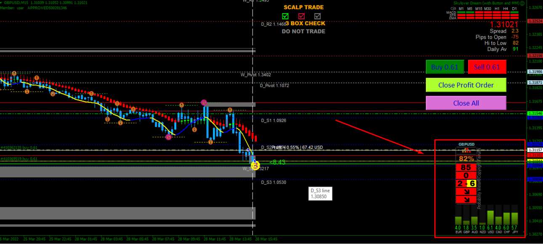
Task: Click the D_S3 line 1.30850 tooltip
Action: [320, 193]
